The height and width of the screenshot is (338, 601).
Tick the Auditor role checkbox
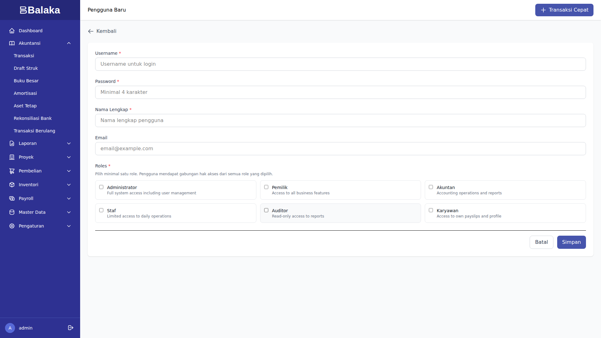[266, 210]
